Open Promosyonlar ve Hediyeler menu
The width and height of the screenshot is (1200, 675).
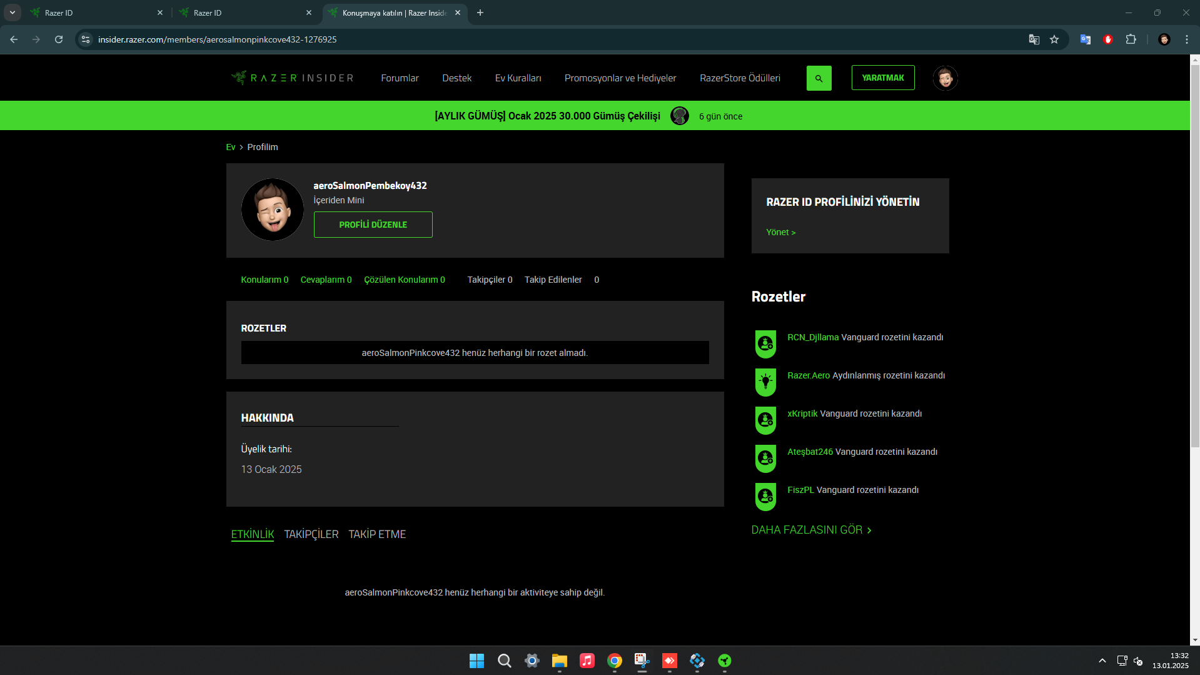pyautogui.click(x=620, y=78)
